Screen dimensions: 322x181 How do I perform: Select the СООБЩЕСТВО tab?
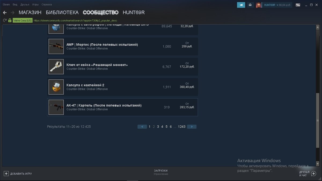click(101, 13)
